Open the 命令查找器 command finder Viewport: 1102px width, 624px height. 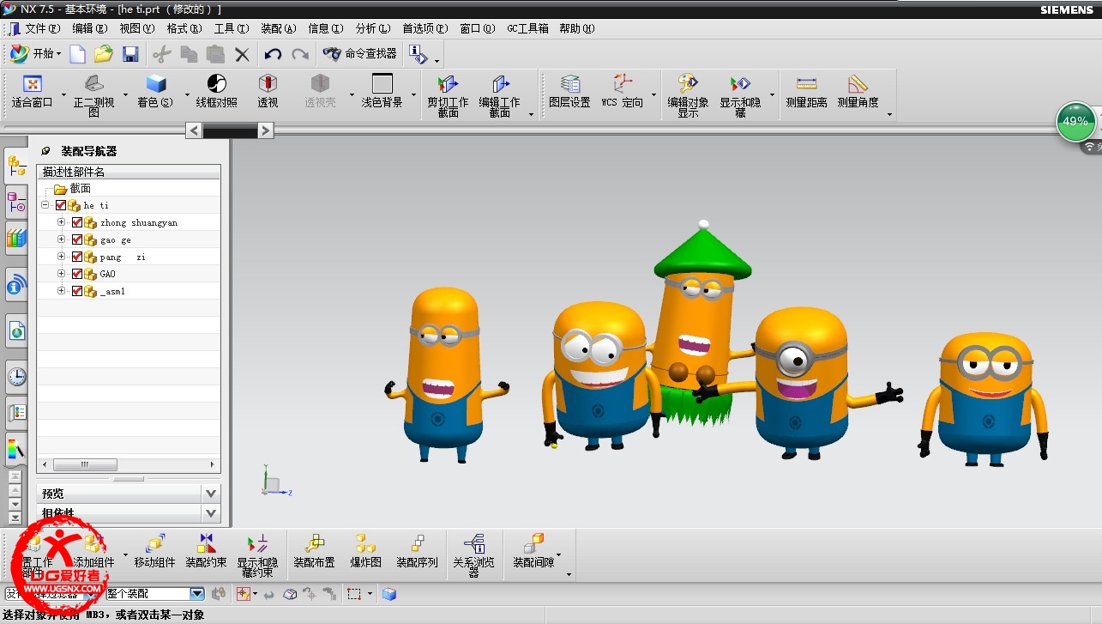pyautogui.click(x=360, y=53)
